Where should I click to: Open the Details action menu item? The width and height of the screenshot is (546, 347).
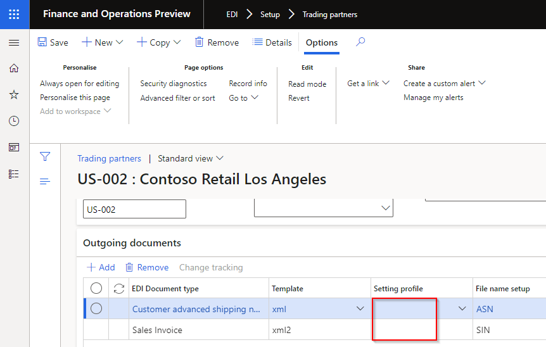click(x=272, y=42)
